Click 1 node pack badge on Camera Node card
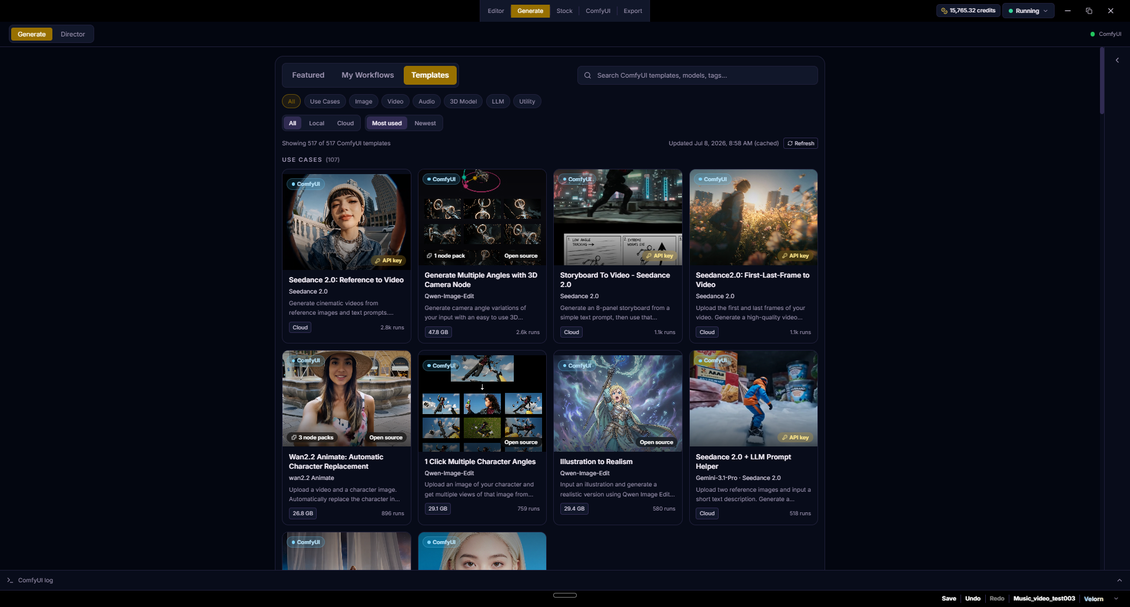 pos(446,256)
